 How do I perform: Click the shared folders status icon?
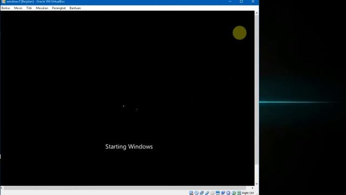point(212,193)
